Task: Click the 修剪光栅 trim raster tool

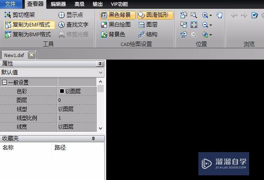Action: (74, 35)
